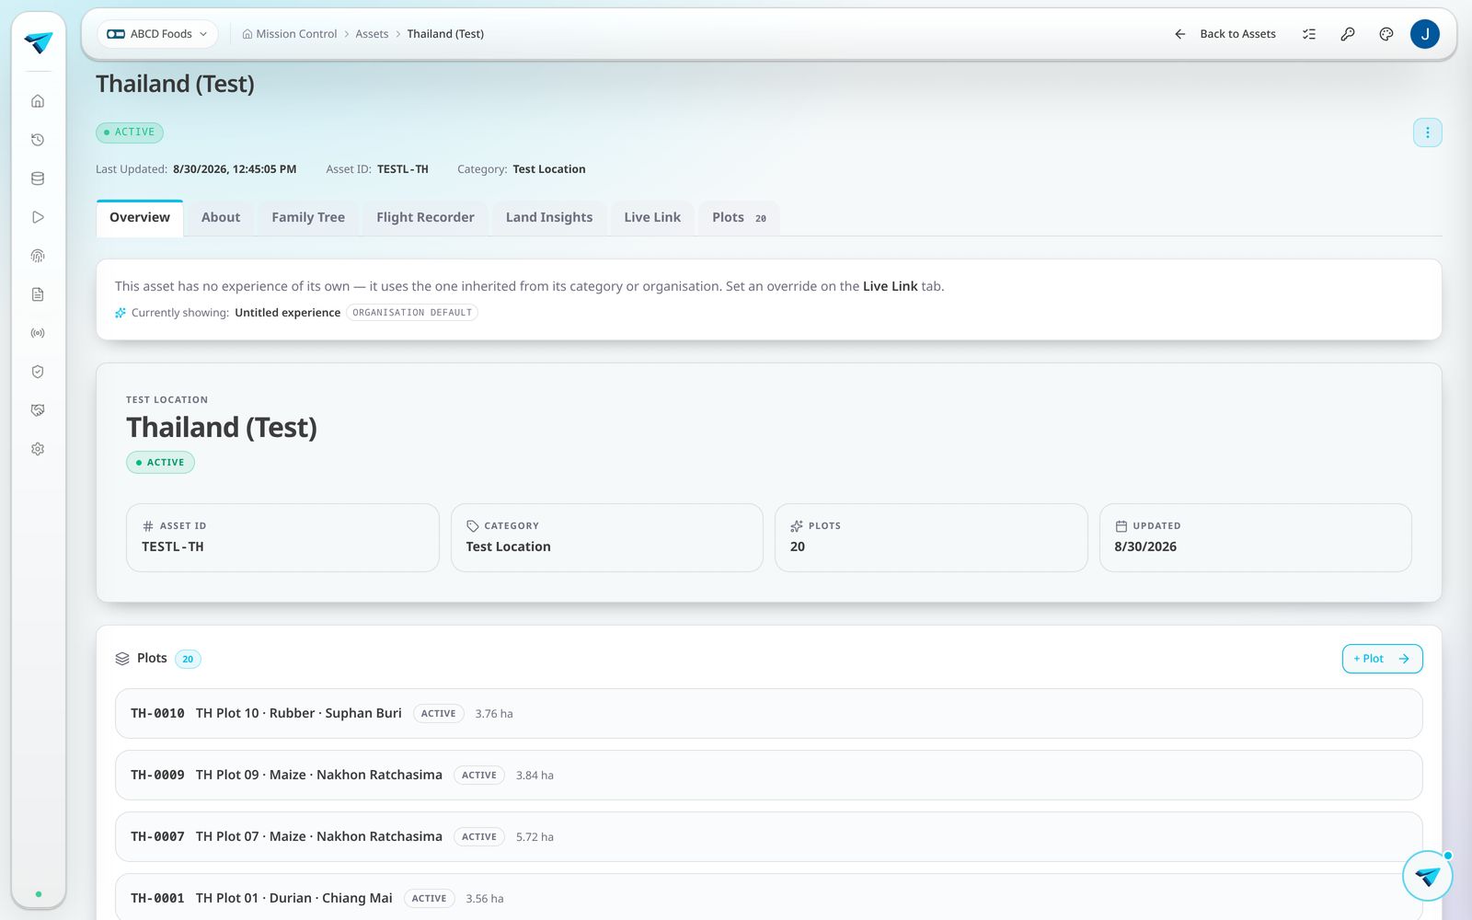Open the broadcast signal icon in the sidebar
1472x920 pixels.
(x=38, y=333)
